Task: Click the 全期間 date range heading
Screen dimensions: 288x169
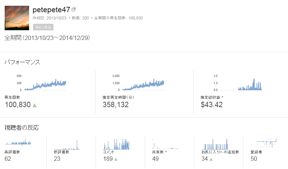Action: [47, 38]
